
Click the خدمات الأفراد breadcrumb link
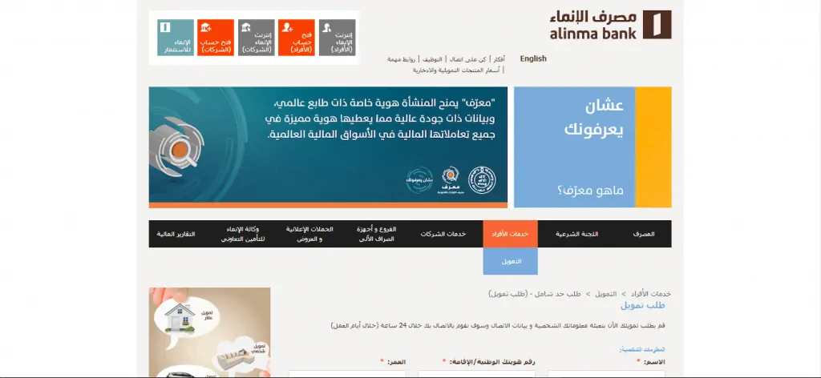(649, 294)
